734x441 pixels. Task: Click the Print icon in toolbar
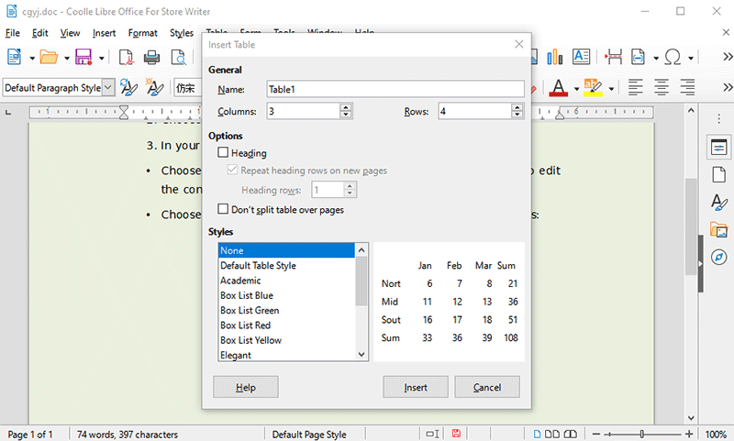click(x=152, y=58)
